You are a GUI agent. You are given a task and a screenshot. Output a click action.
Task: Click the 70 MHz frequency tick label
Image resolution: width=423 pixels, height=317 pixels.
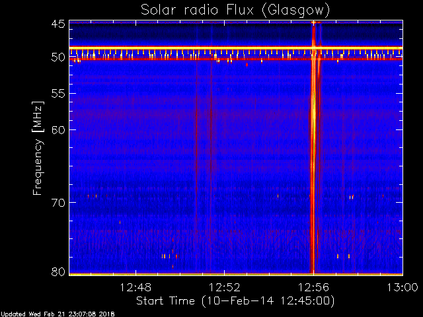pos(58,202)
